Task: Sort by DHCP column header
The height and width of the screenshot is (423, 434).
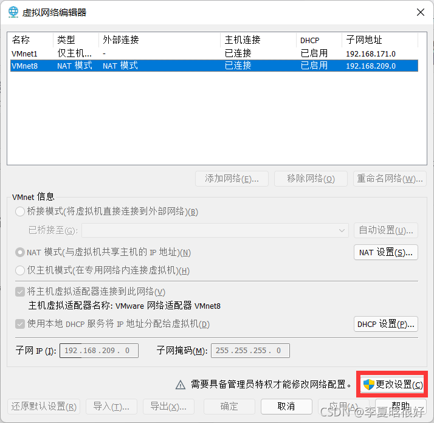Action: click(319, 40)
